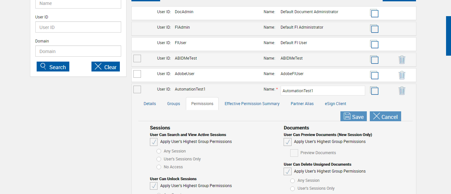Image resolution: width=451 pixels, height=194 pixels.
Task: Clear the search filters
Action: tap(106, 67)
